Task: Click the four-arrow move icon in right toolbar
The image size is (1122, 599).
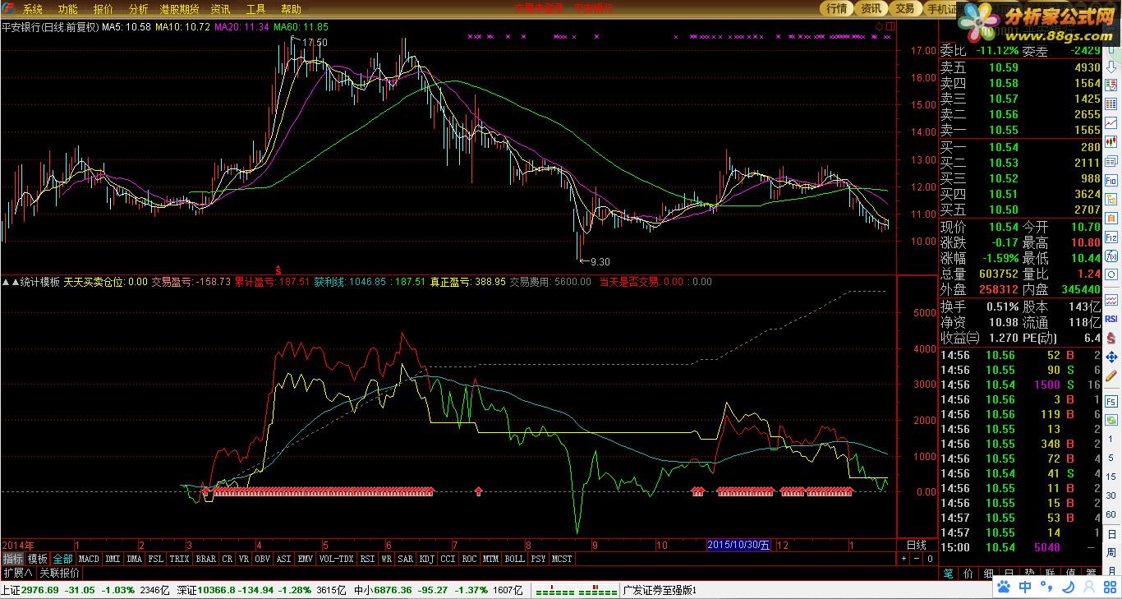Action: pyautogui.click(x=1111, y=356)
